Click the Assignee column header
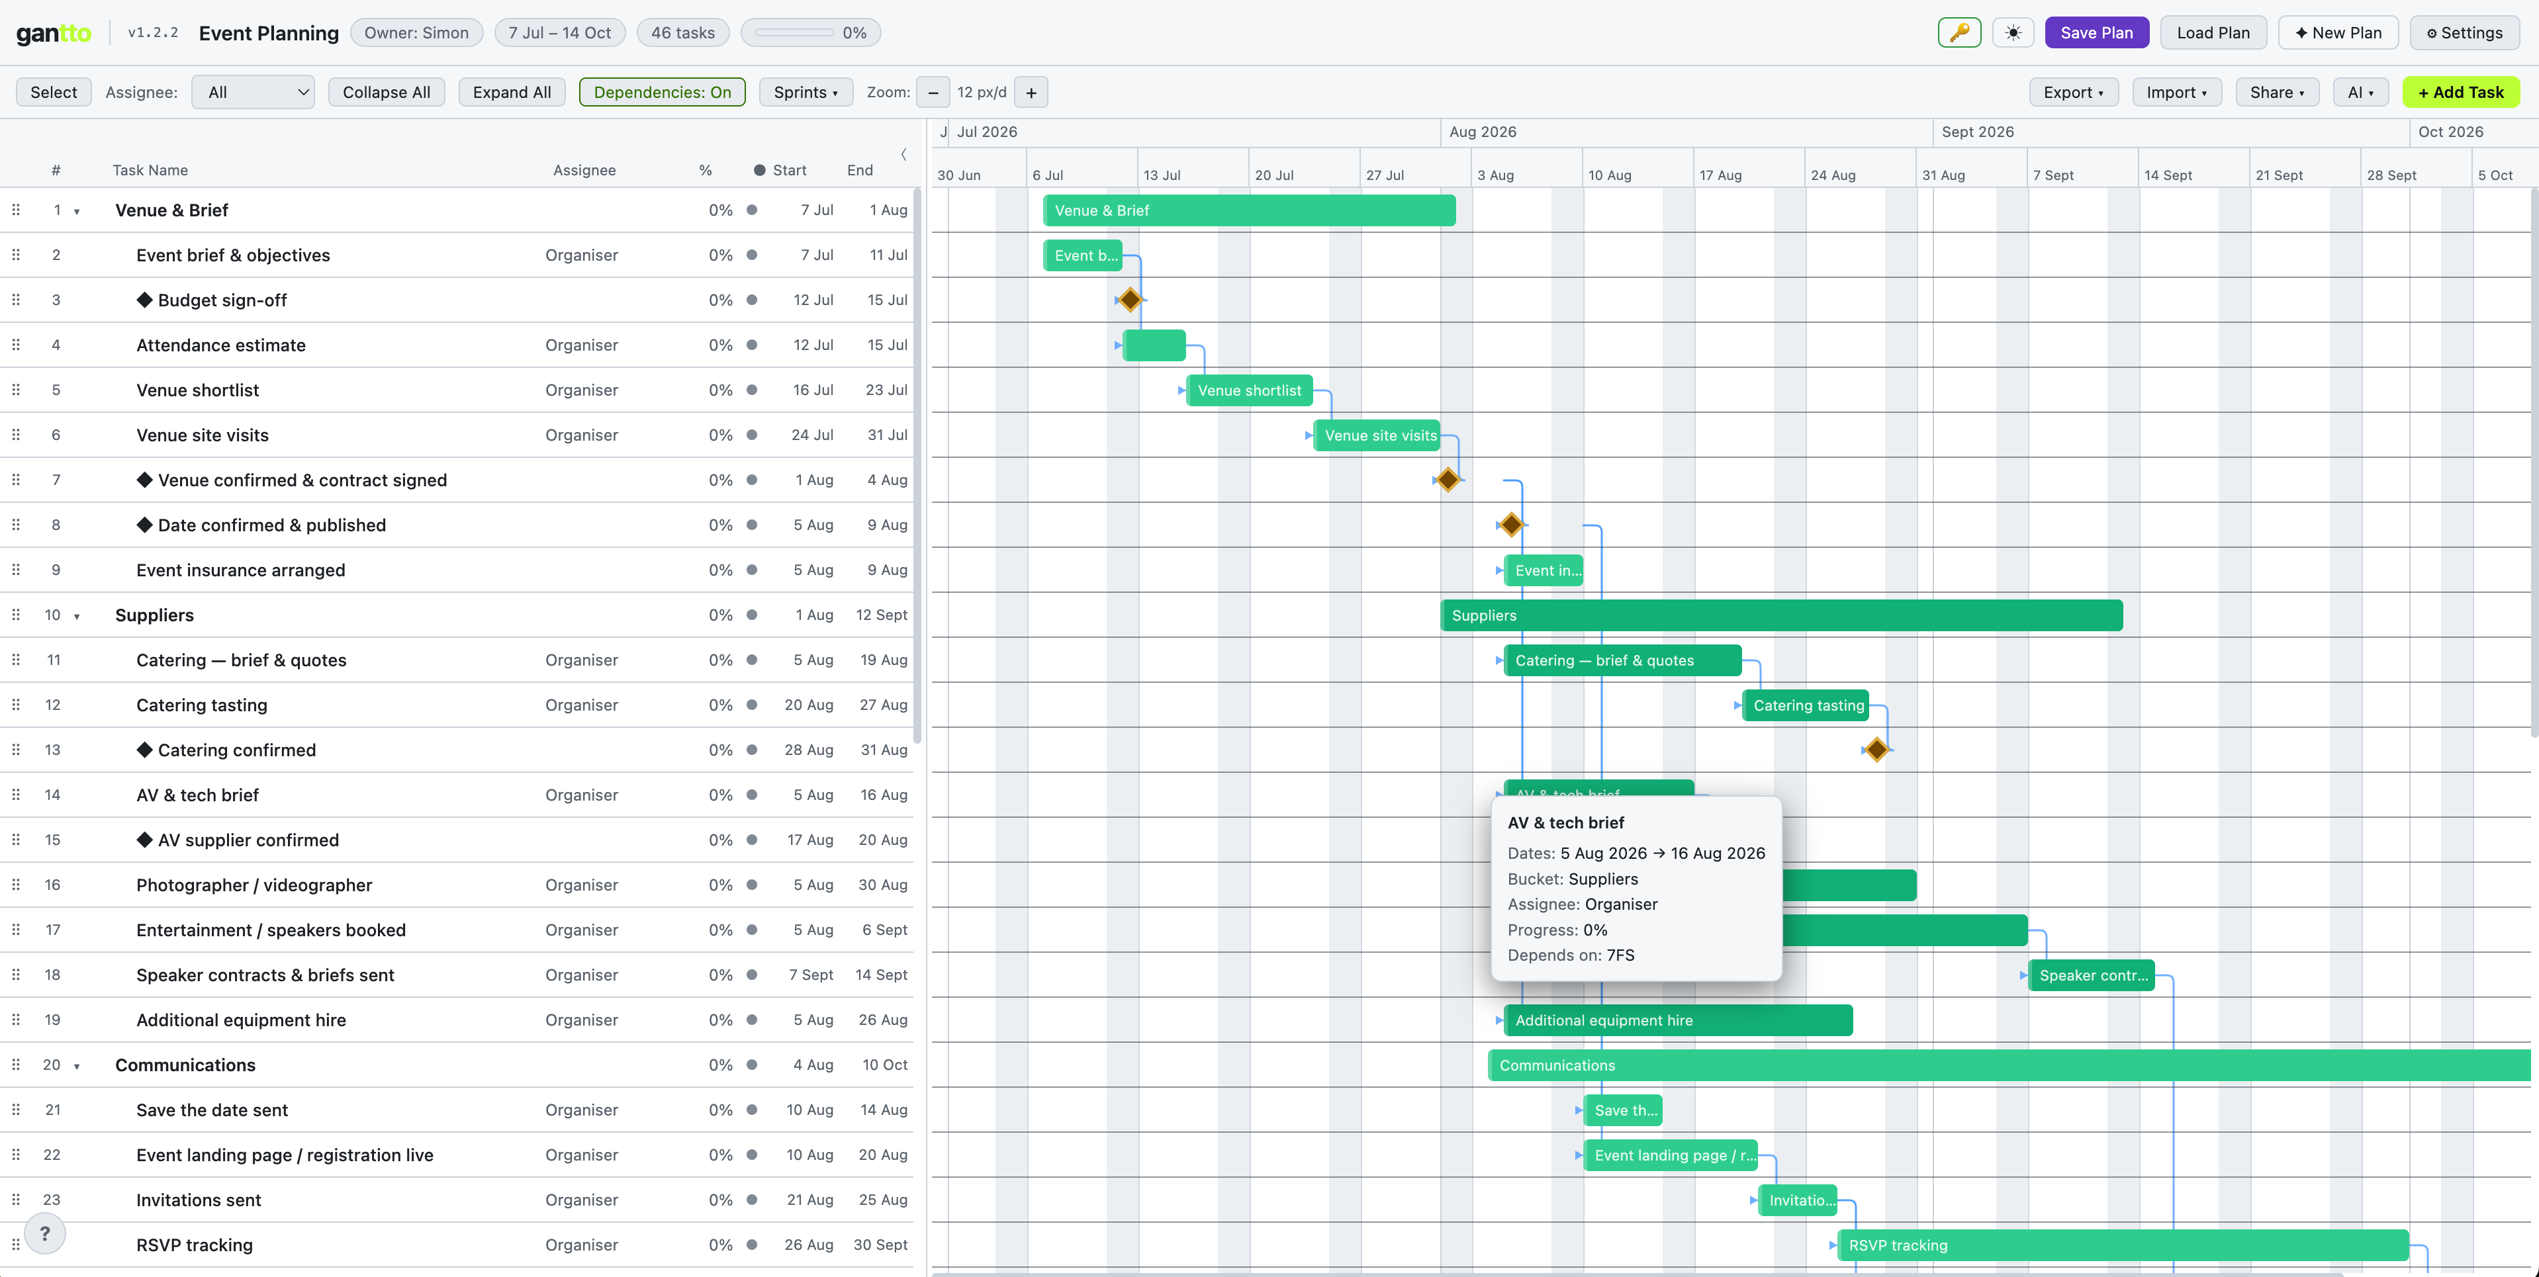 pyautogui.click(x=584, y=171)
